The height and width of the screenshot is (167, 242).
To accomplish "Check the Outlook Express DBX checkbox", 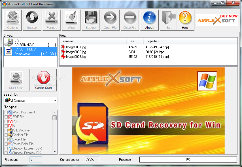I will coord(6,148).
